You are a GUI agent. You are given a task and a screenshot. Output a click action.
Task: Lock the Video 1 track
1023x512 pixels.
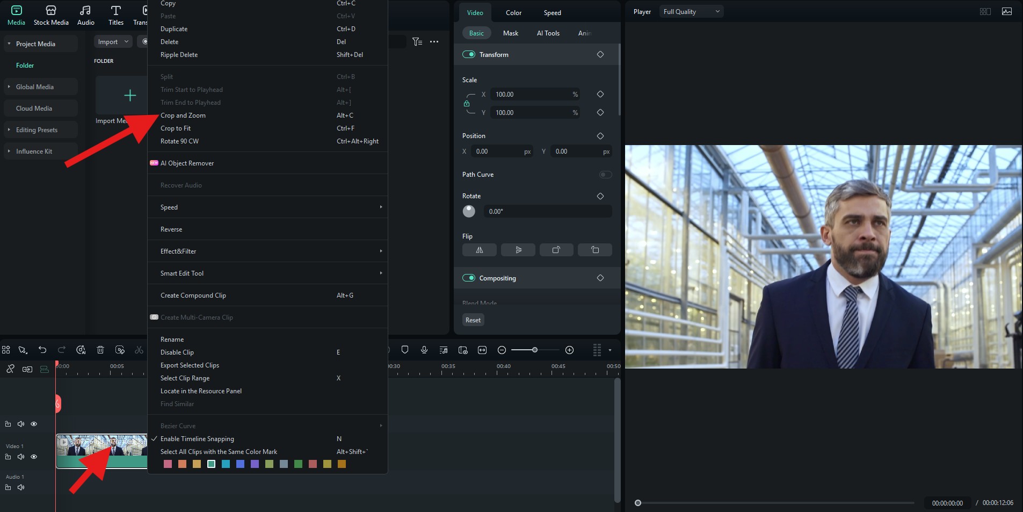[x=8, y=457]
